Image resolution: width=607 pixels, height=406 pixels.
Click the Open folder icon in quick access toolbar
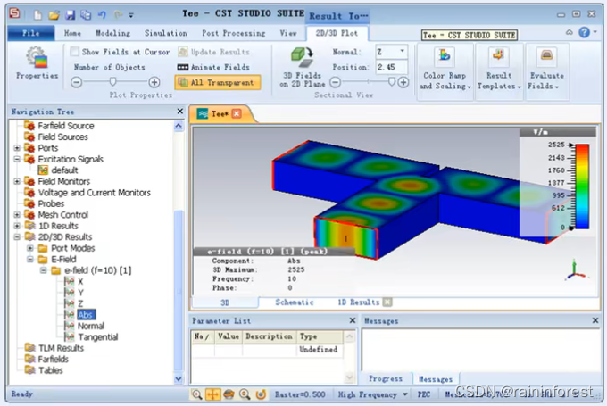[x=54, y=15]
